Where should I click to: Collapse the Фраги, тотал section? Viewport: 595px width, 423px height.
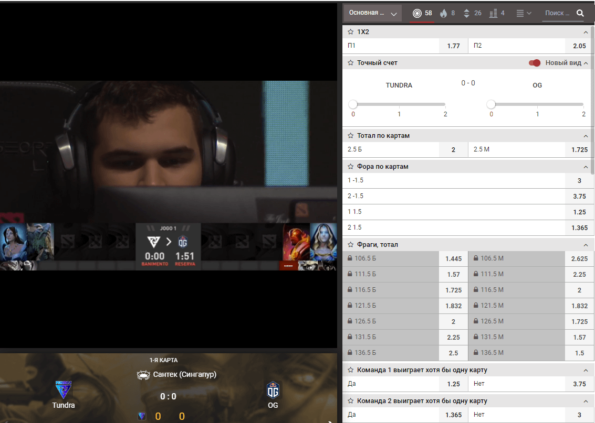(x=586, y=245)
